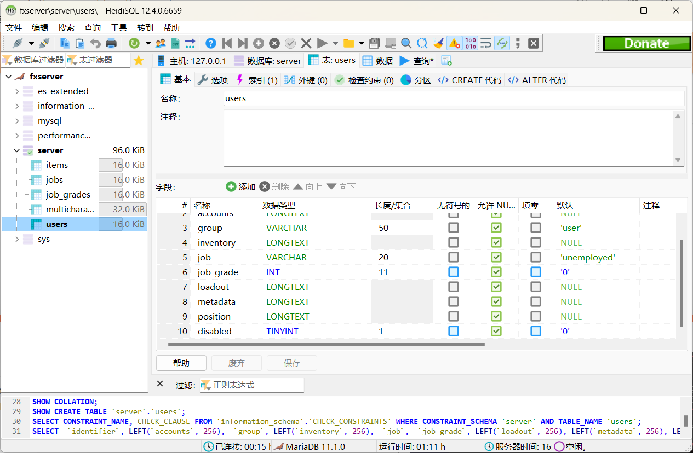Open the CREATE 代码 tab

pos(469,80)
